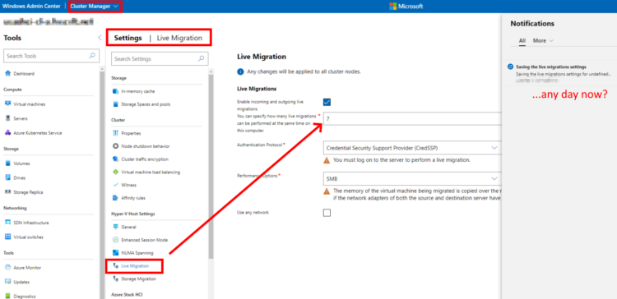Open the Authentication Protocol dropdown
Viewport: 617px width, 299px height.
coord(412,148)
